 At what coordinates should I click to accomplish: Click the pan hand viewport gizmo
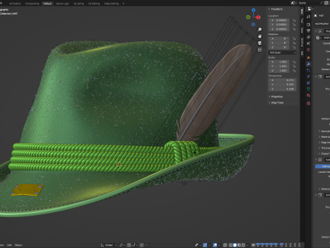click(x=260, y=36)
